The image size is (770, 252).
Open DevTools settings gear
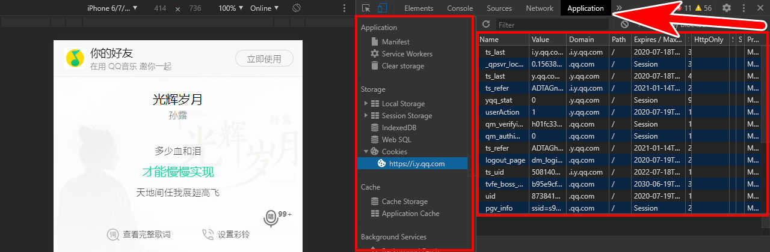(726, 8)
